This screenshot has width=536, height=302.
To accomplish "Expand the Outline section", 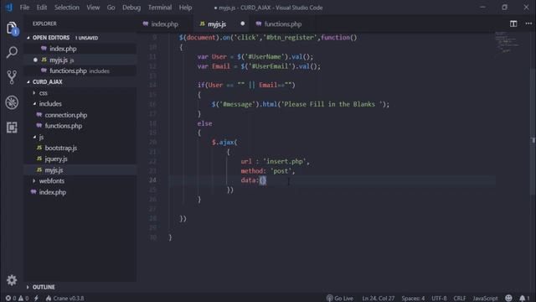I will pos(44,287).
